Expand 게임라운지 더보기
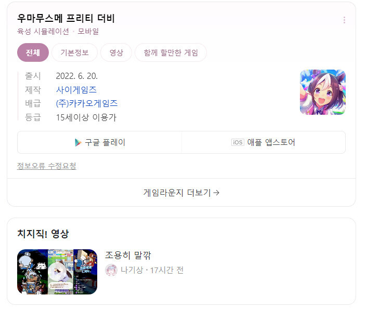367x309 pixels. [x=181, y=193]
